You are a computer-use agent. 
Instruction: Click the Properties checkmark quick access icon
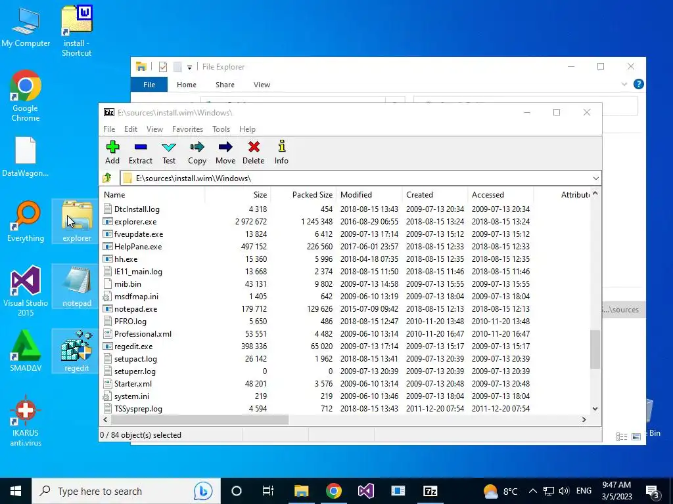click(163, 67)
